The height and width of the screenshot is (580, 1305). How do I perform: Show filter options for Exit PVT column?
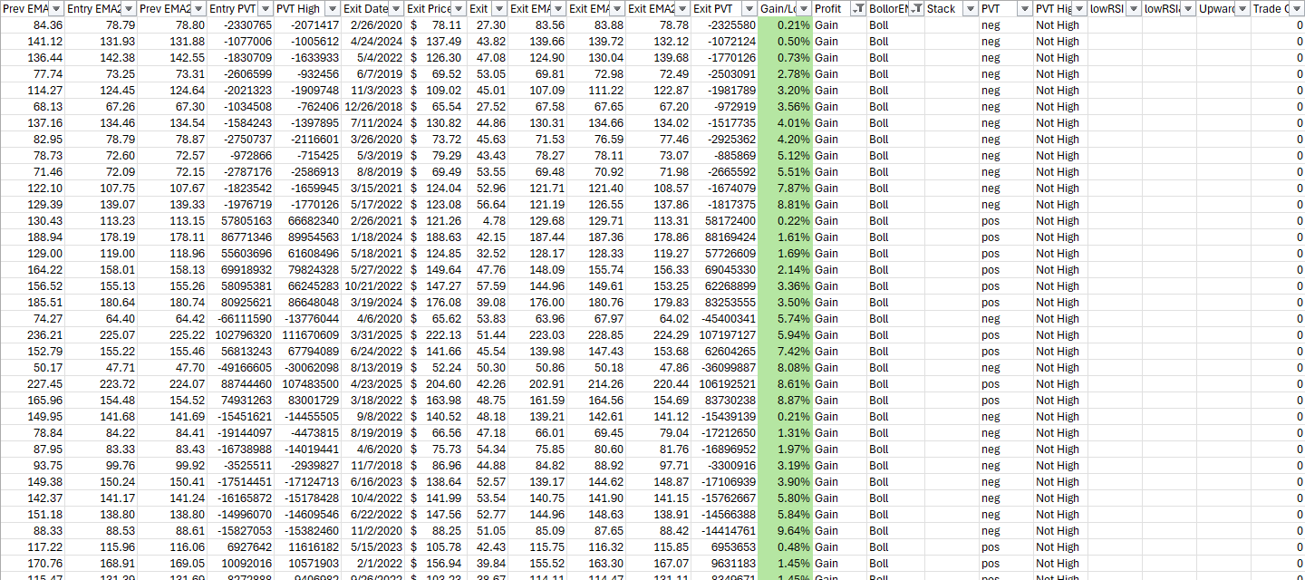click(748, 8)
